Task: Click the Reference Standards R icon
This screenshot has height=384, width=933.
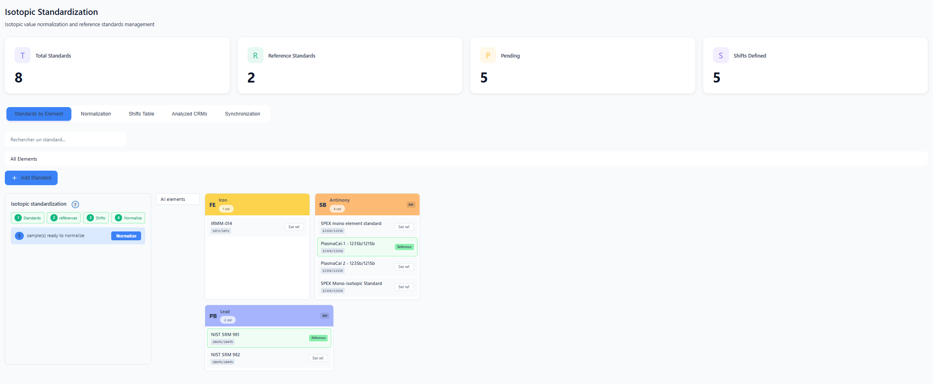Action: tap(255, 55)
